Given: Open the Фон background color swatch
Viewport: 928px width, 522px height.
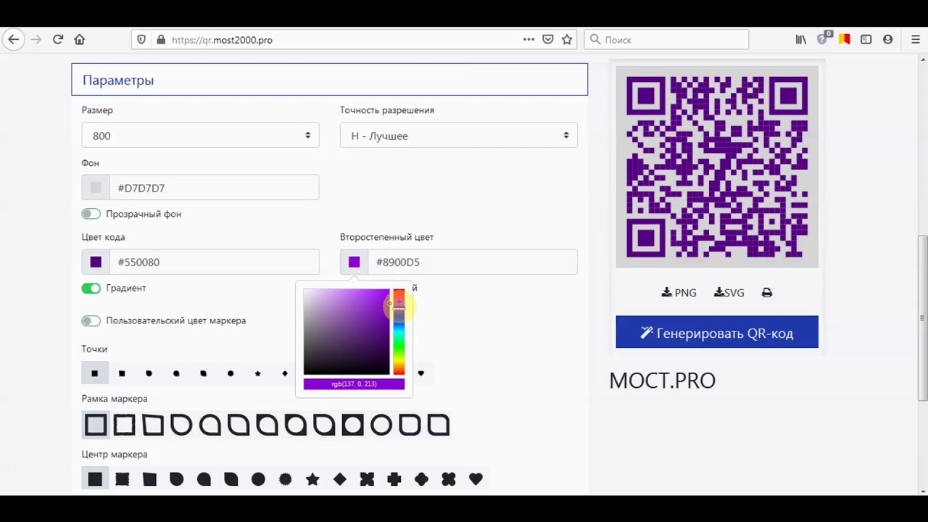Looking at the screenshot, I should pos(96,188).
